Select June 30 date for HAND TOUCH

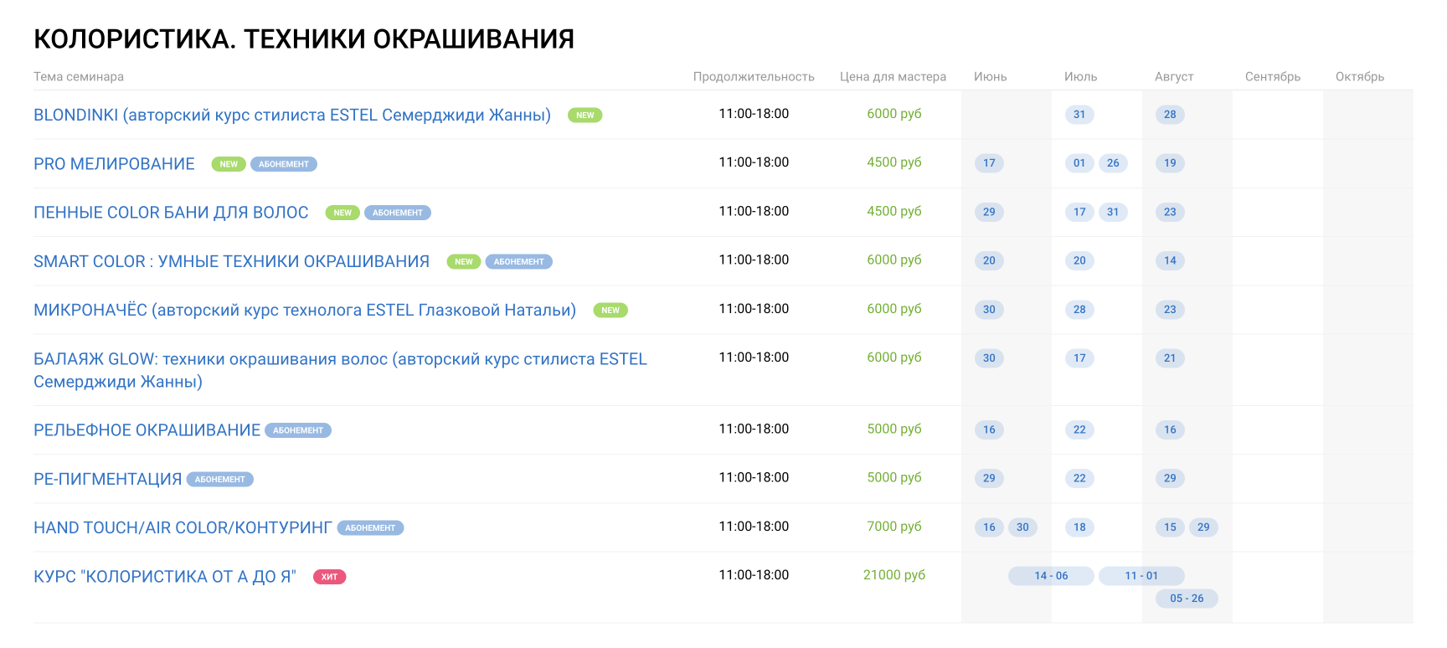(1022, 527)
